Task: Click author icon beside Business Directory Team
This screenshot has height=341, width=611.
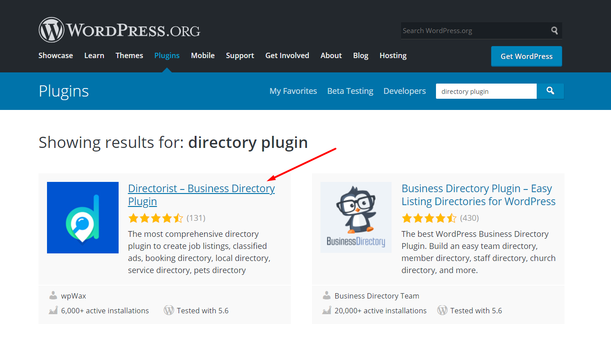Action: 327,295
